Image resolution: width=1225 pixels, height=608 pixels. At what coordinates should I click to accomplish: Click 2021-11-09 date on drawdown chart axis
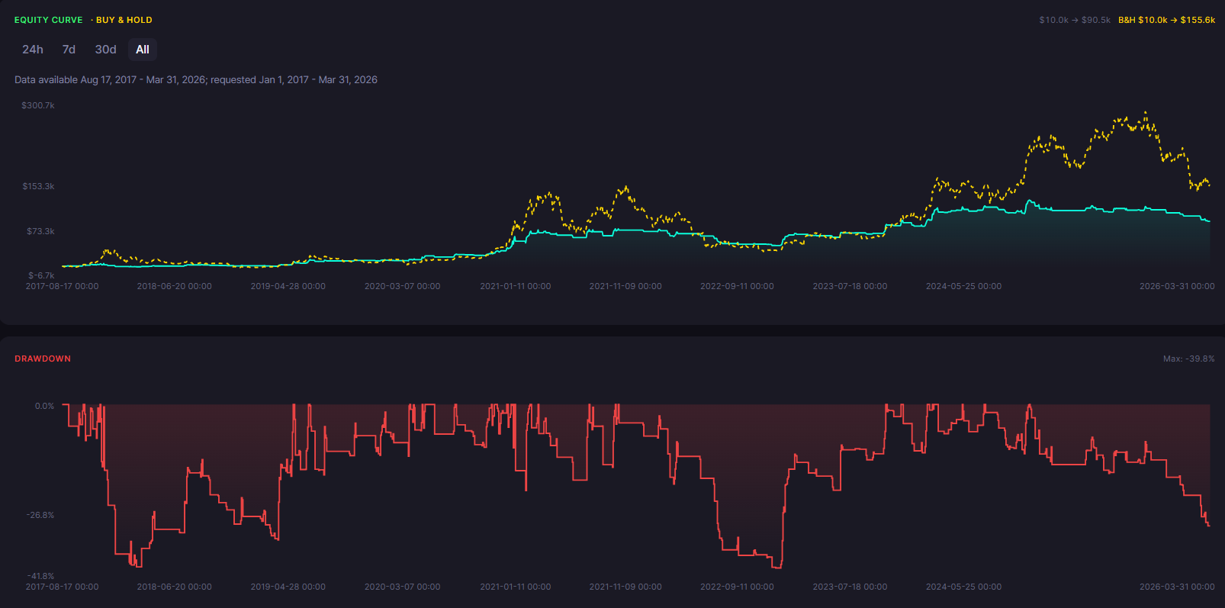click(625, 587)
